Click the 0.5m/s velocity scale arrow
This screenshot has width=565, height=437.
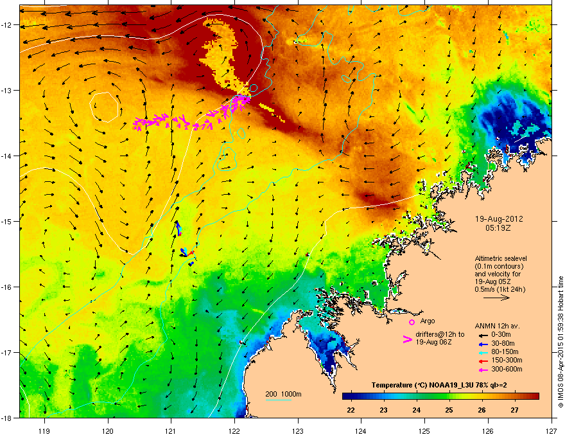click(496, 298)
